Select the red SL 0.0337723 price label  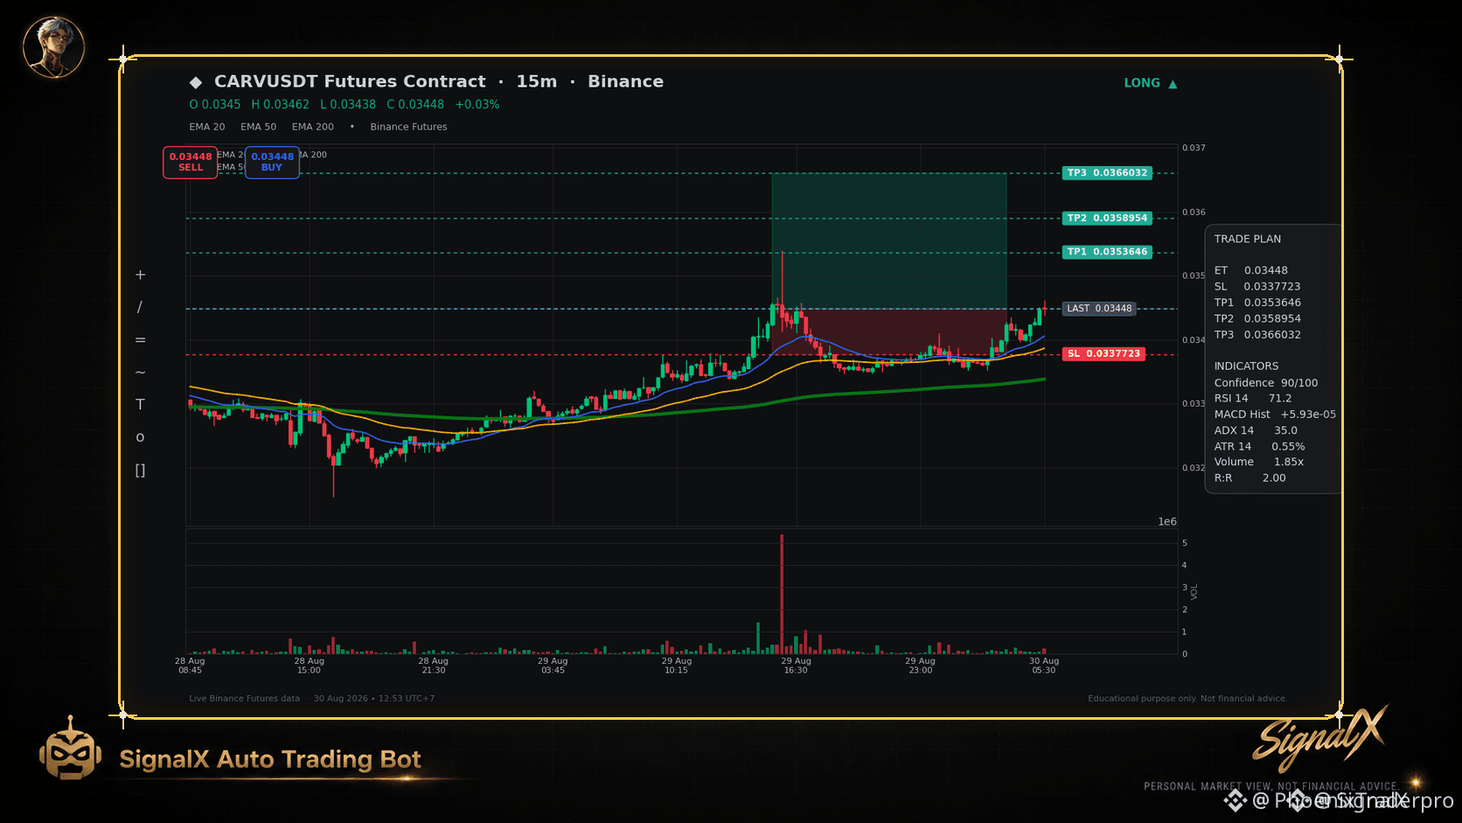[1104, 353]
